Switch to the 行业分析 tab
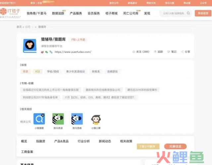The height and width of the screenshot is (165, 212). pos(84,141)
